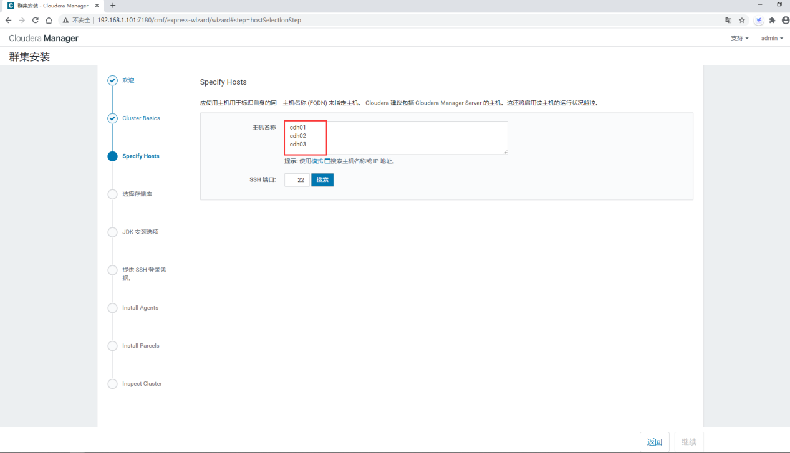
Task: Open the admin user dropdown
Action: (x=772, y=38)
